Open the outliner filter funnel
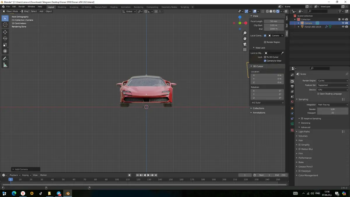This screenshot has height=197, width=350. (x=340, y=11)
